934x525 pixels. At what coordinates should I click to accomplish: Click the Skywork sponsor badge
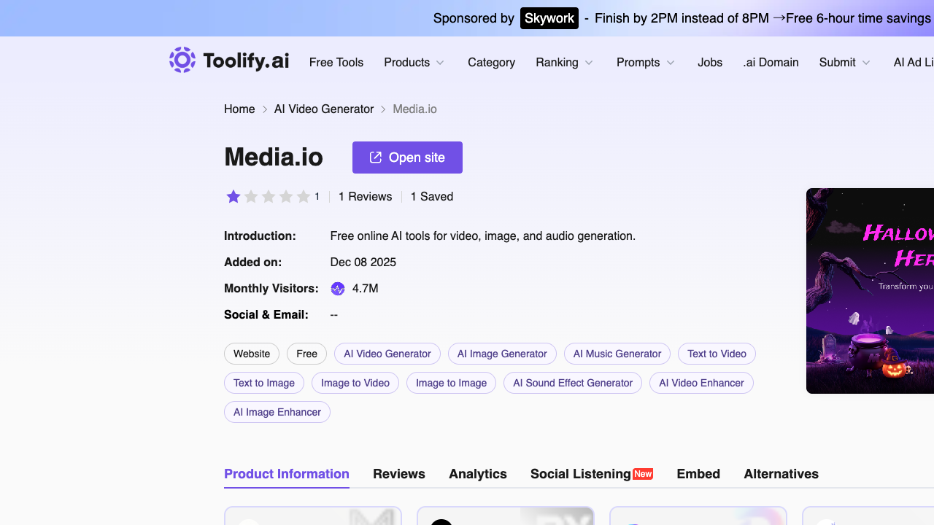coord(549,18)
